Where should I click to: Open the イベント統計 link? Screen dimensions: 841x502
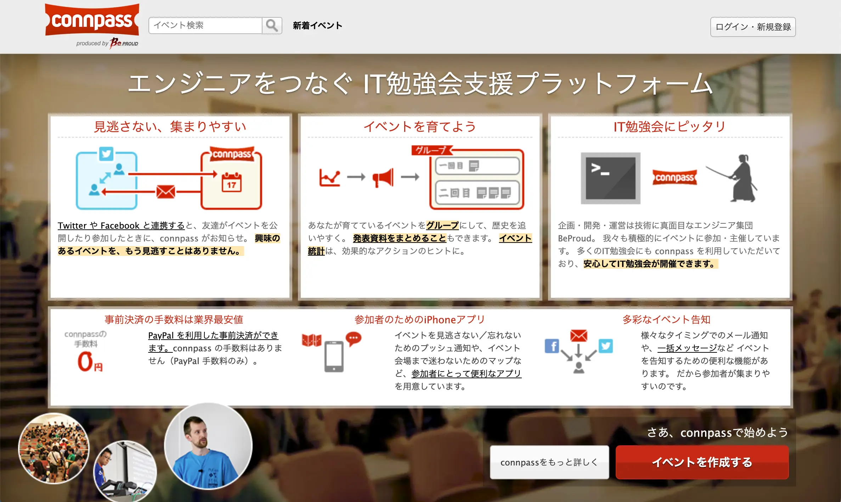[515, 238]
